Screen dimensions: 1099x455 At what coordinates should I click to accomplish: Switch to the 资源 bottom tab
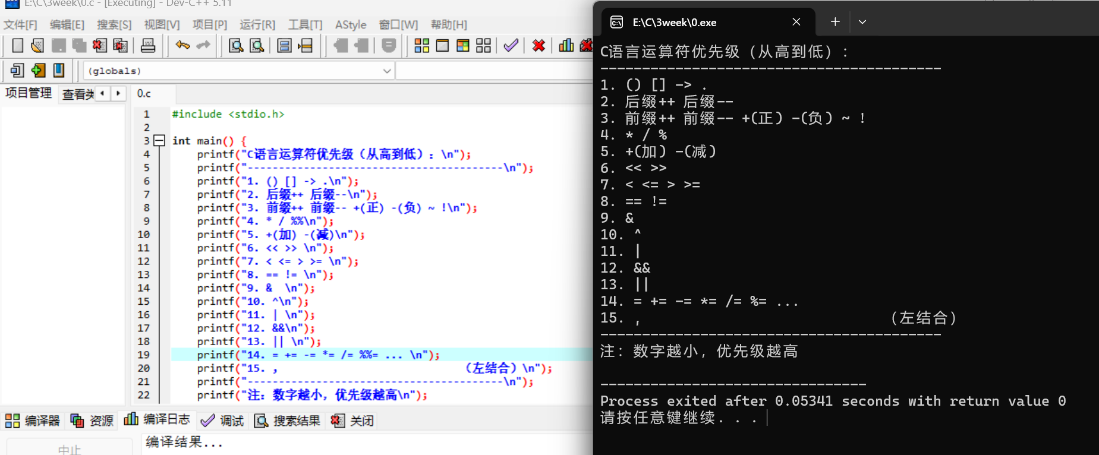[92, 421]
